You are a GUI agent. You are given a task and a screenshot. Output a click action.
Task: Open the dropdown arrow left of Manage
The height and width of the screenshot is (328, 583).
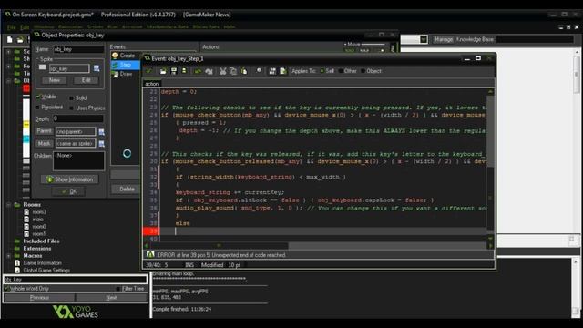(x=424, y=39)
